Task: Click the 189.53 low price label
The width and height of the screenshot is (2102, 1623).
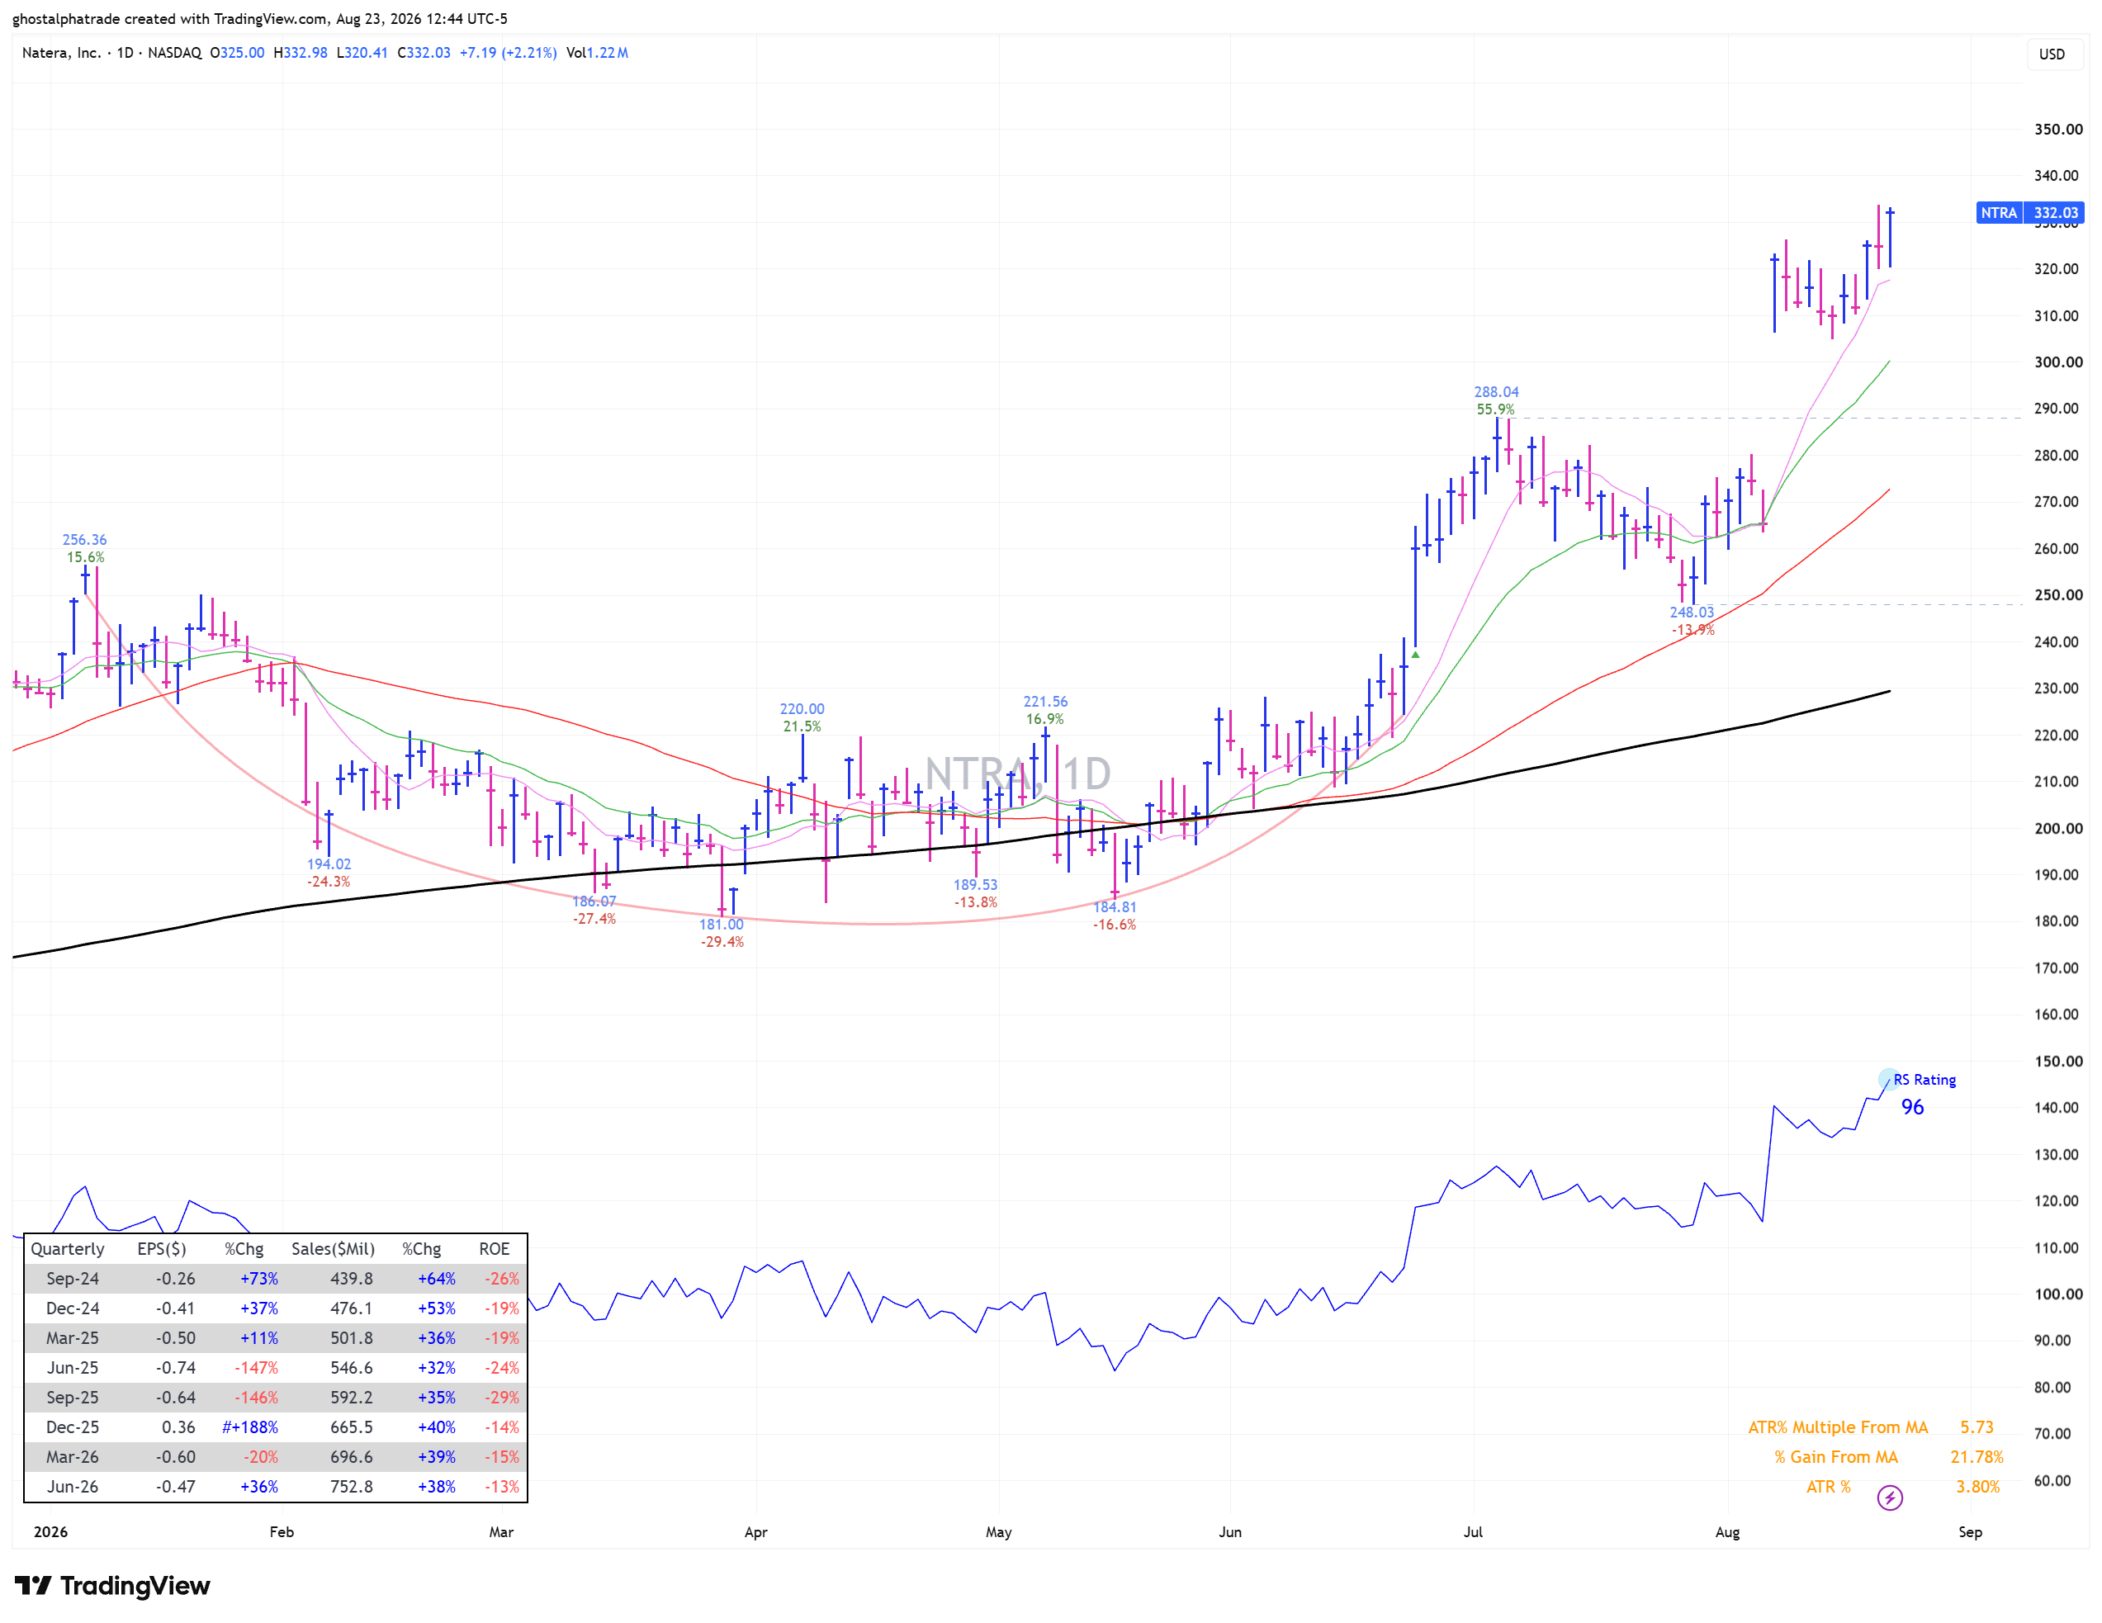Action: (x=976, y=885)
